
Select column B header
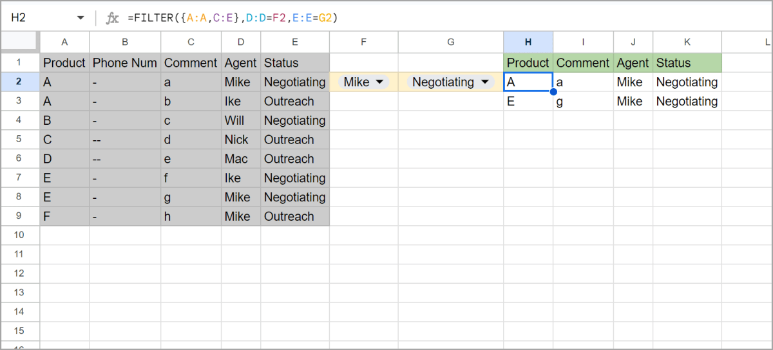coord(125,42)
